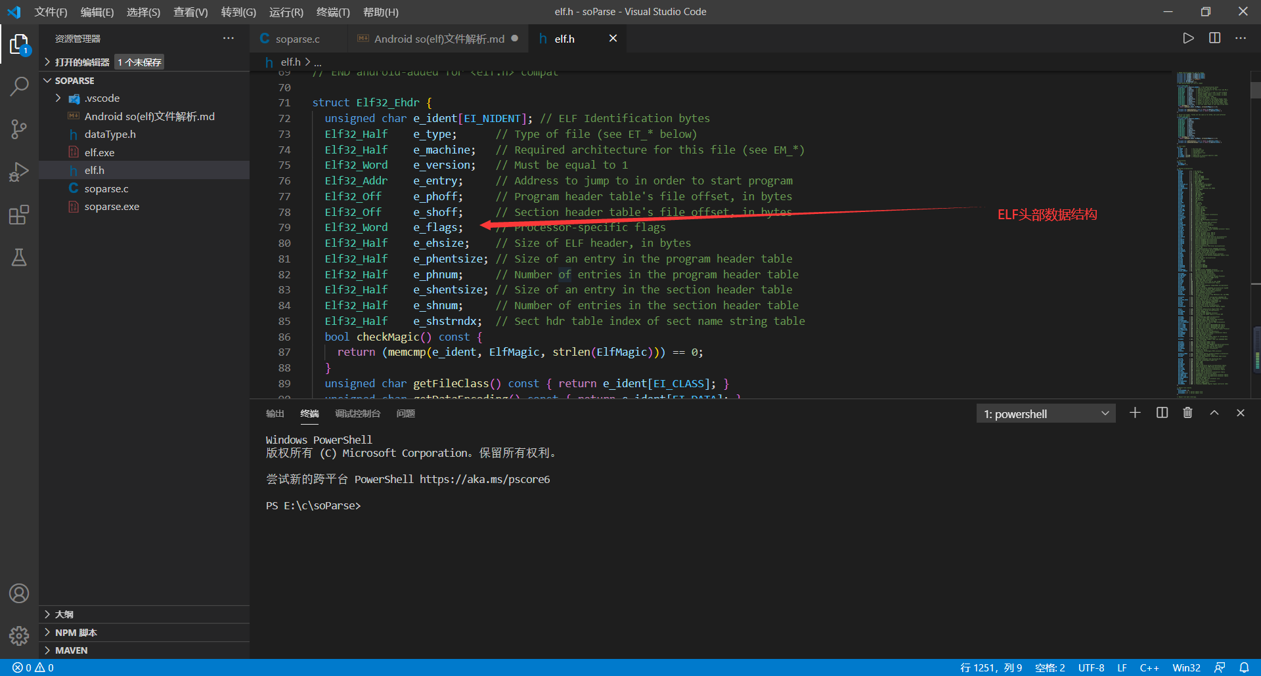
Task: Open the File menu
Action: pos(51,12)
